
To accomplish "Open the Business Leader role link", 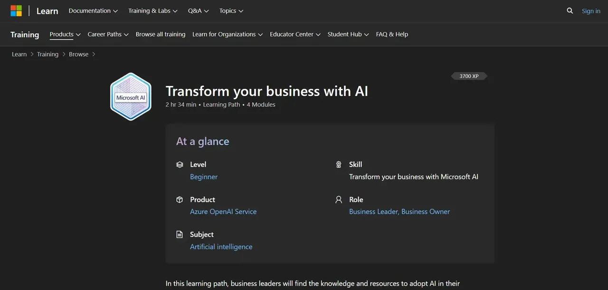I will 374,212.
